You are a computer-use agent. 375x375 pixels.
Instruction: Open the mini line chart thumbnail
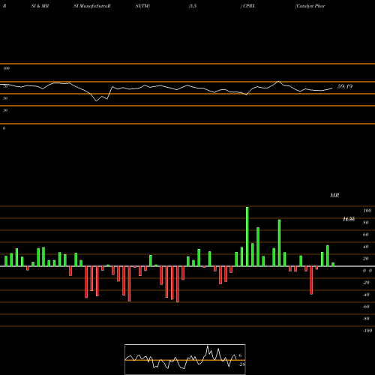(x=185, y=359)
